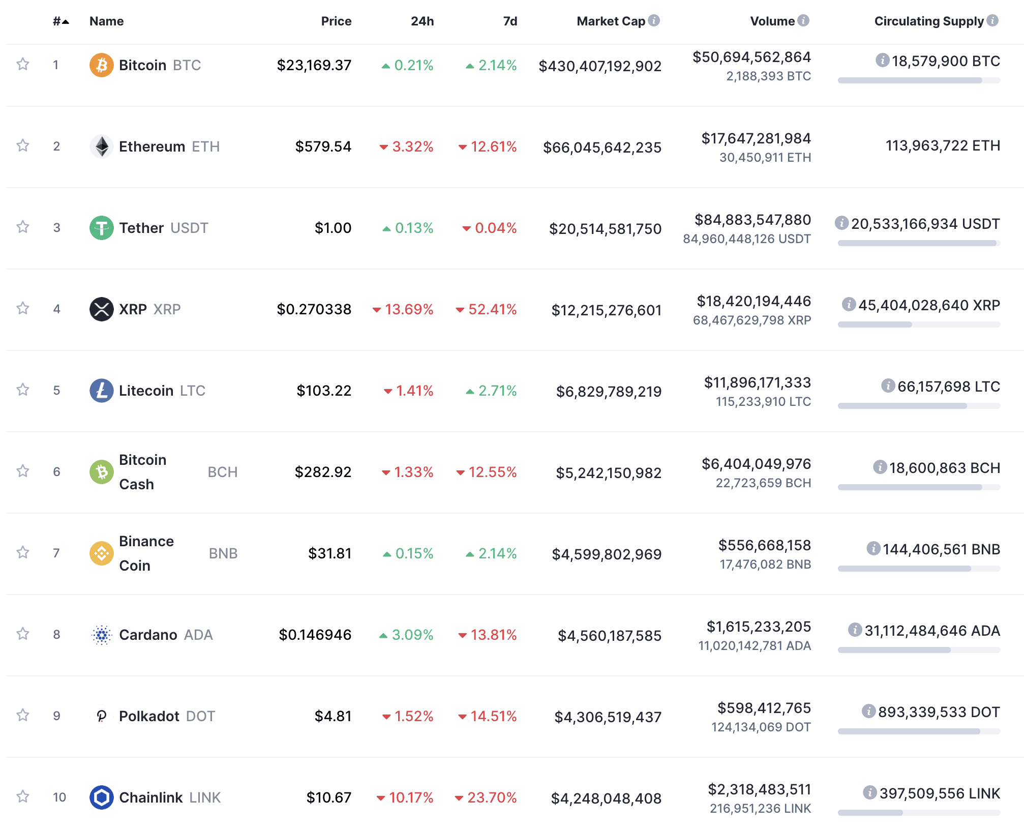Sort table by 7d change header

[x=510, y=21]
